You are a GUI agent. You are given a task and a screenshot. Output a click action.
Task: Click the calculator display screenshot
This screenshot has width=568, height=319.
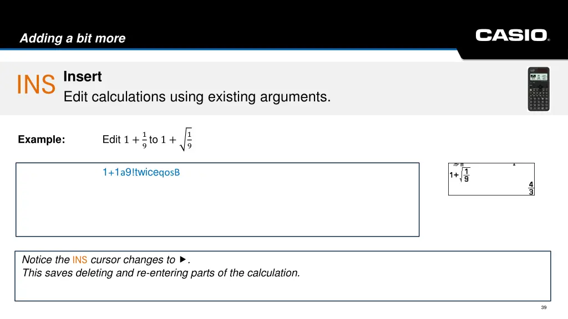[x=491, y=179]
